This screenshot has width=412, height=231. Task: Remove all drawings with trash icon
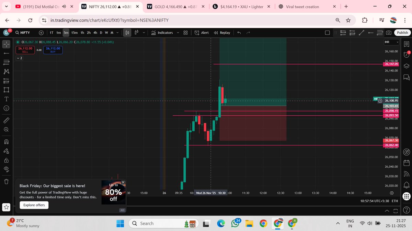point(6,182)
